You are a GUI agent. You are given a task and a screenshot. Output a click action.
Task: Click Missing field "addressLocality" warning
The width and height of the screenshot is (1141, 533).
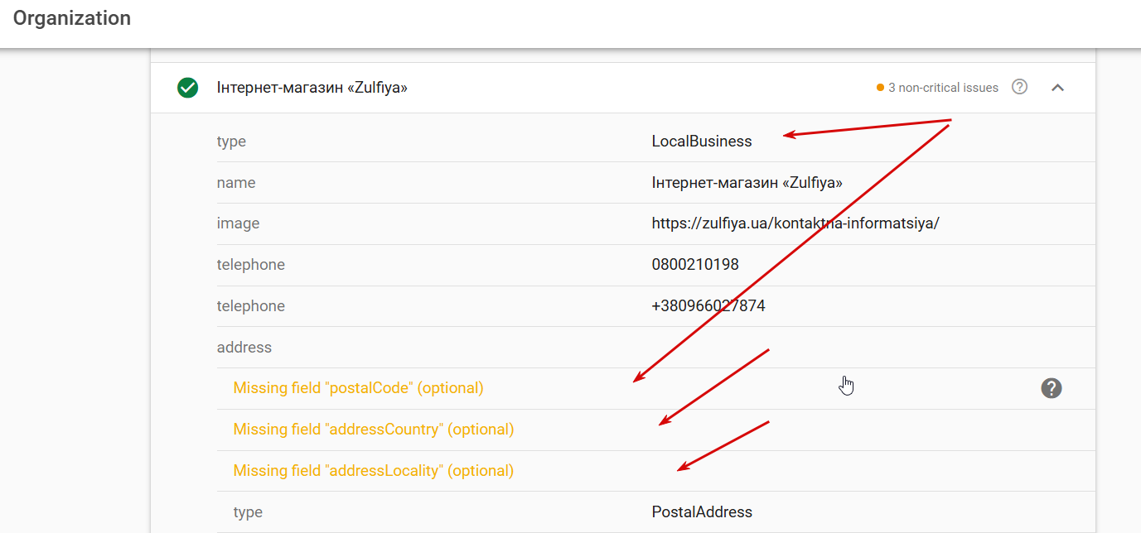pyautogui.click(x=374, y=471)
